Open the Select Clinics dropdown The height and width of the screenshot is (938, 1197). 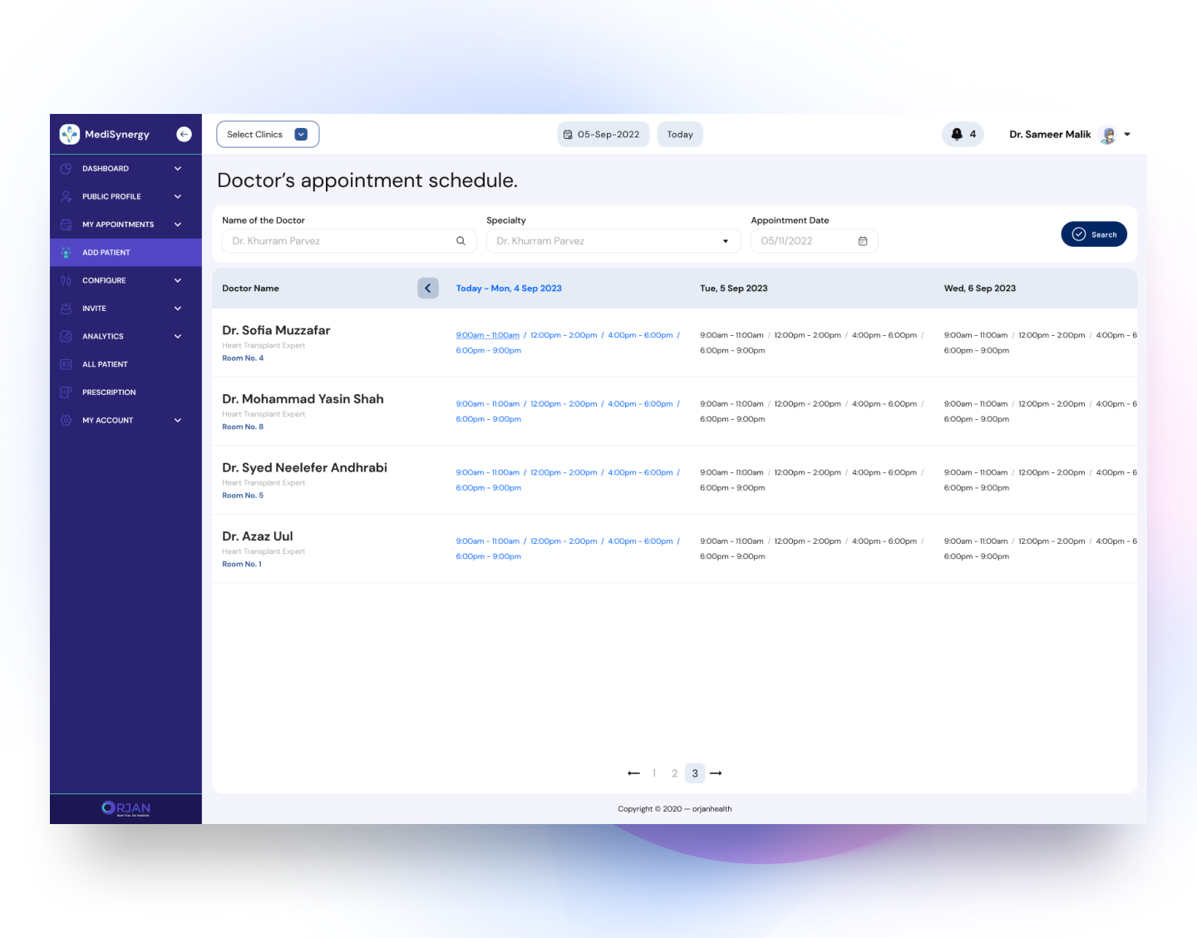(x=268, y=135)
